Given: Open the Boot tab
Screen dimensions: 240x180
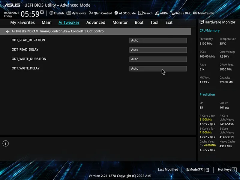Looking at the screenshot, I should (139, 22).
